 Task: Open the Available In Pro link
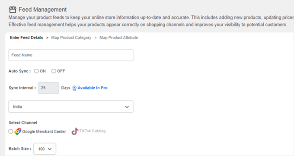(93, 88)
